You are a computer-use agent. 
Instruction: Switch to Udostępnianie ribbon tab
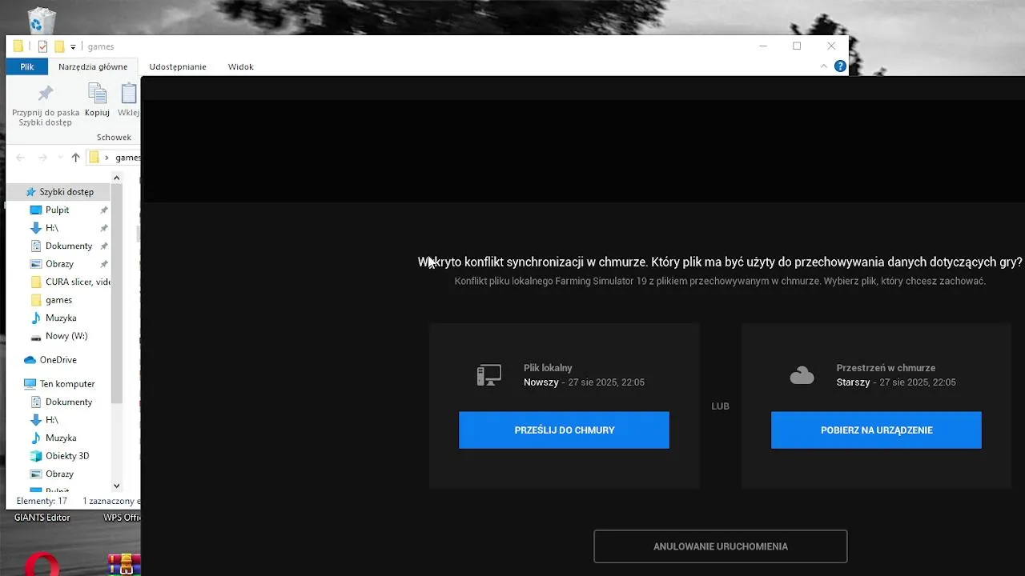178,67
